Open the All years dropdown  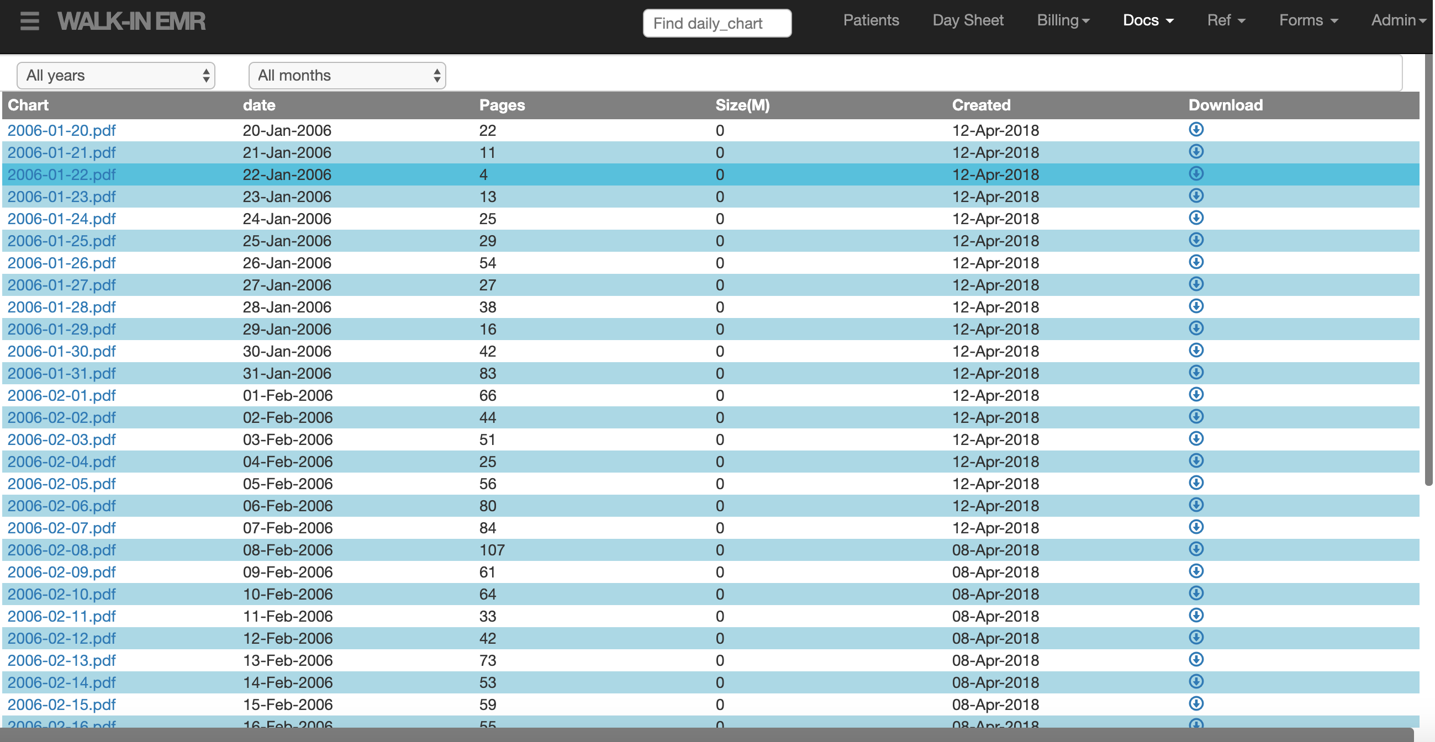116,75
